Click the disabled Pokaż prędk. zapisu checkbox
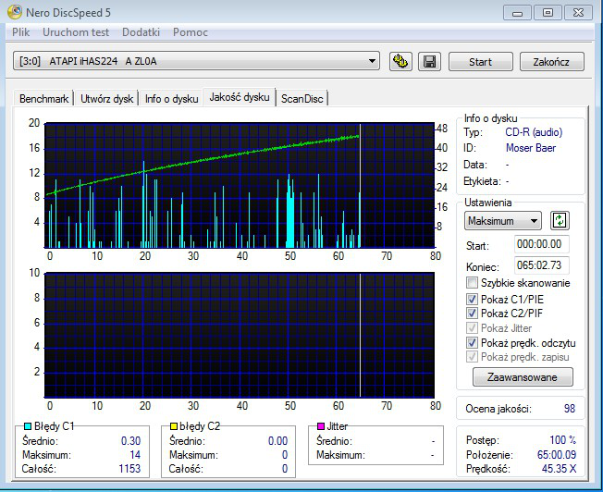This screenshot has height=492, width=603. coord(472,357)
